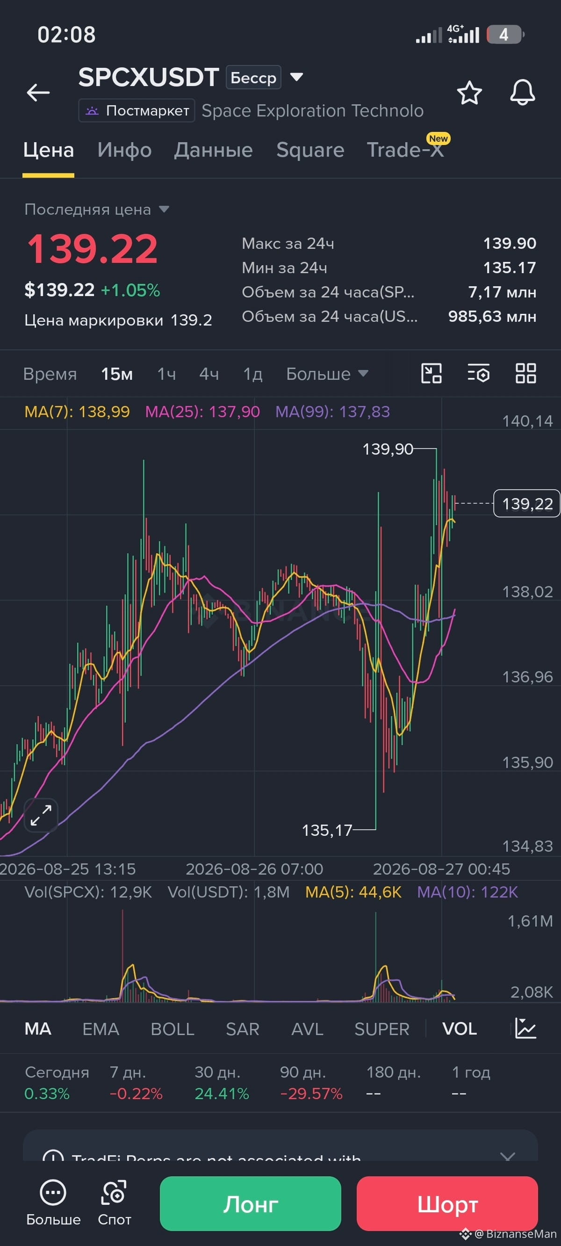Expand the Больше timeframe dropdown
The image size is (561, 1246).
click(x=327, y=374)
